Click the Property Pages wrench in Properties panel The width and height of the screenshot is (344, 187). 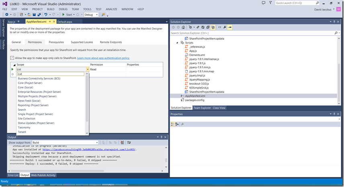(x=182, y=124)
